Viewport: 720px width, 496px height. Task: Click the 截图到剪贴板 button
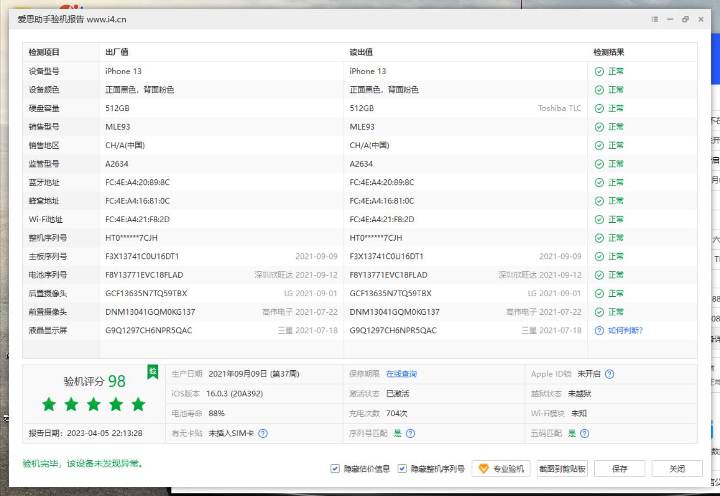(562, 468)
